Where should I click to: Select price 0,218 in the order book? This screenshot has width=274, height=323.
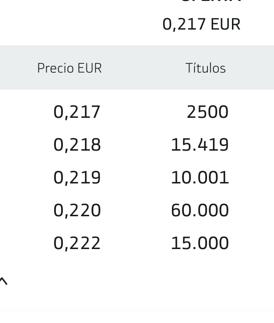tap(77, 145)
